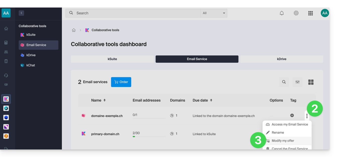The image size is (337, 157).
Task: Switch to the kSuite tab
Action: tap(112, 59)
